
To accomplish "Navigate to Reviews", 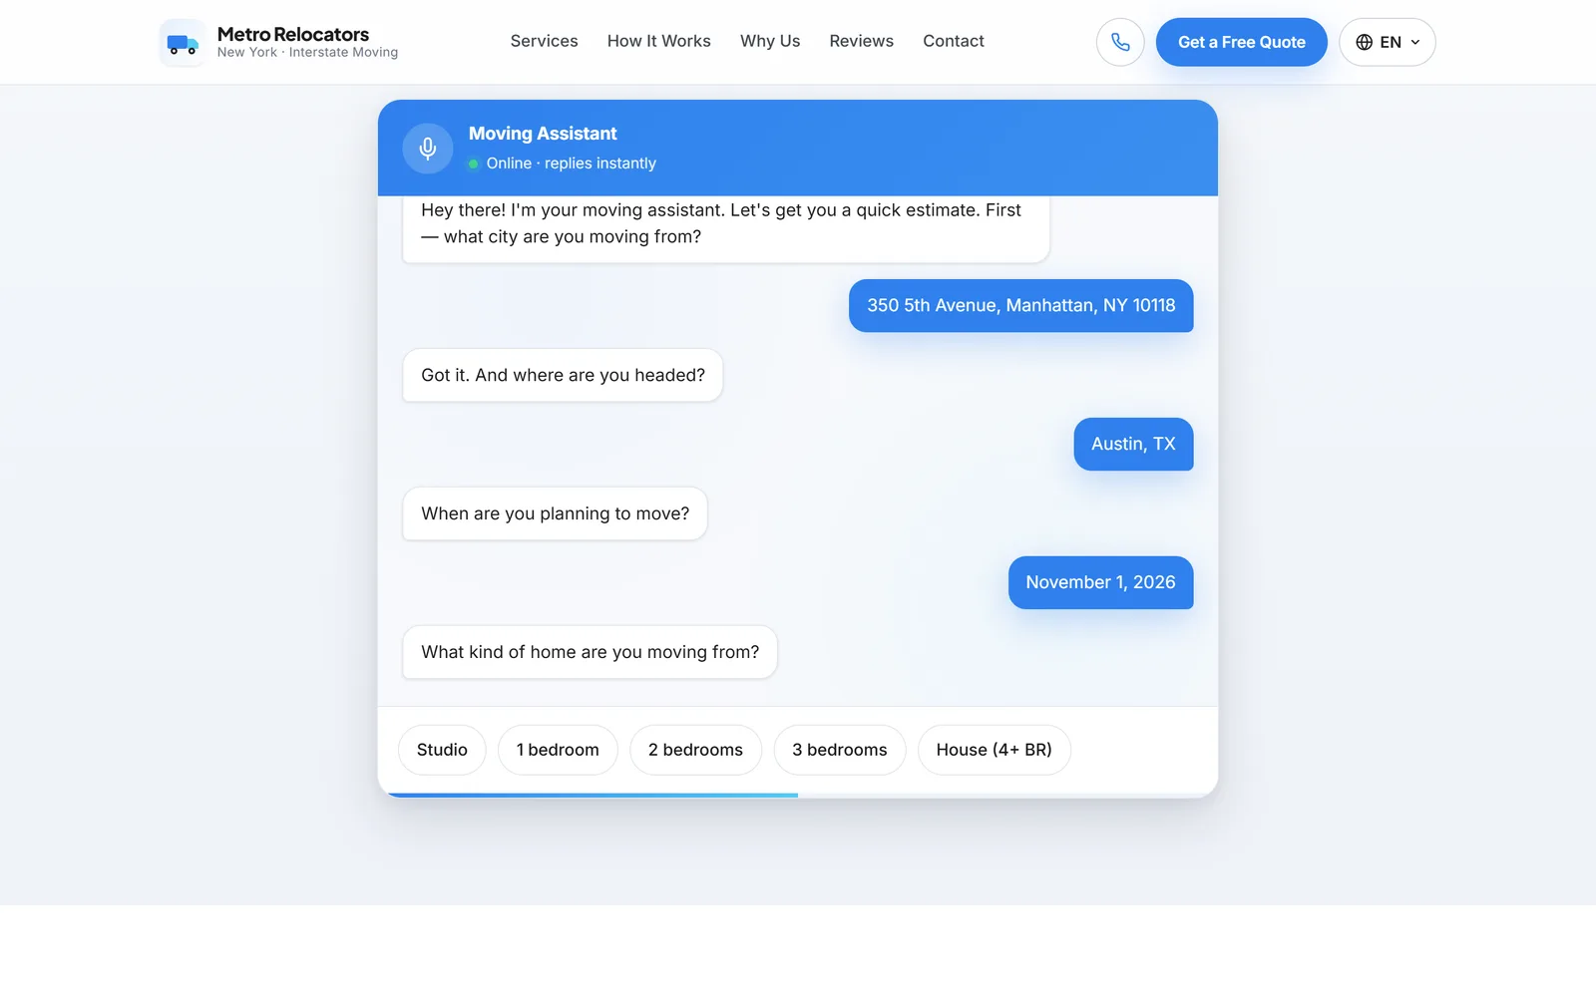I will point(862,41).
